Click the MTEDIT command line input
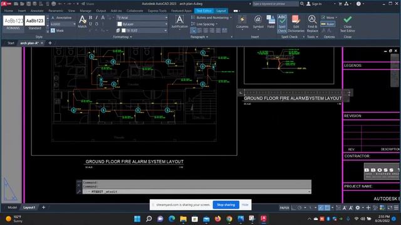The image size is (401, 225). coord(196,192)
